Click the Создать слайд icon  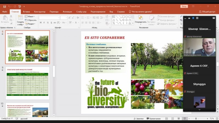click(20, 17)
